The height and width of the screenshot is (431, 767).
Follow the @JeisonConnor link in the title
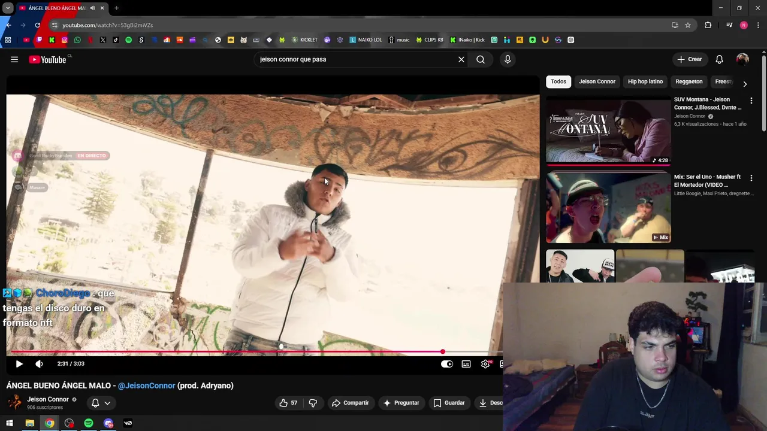[x=147, y=386]
